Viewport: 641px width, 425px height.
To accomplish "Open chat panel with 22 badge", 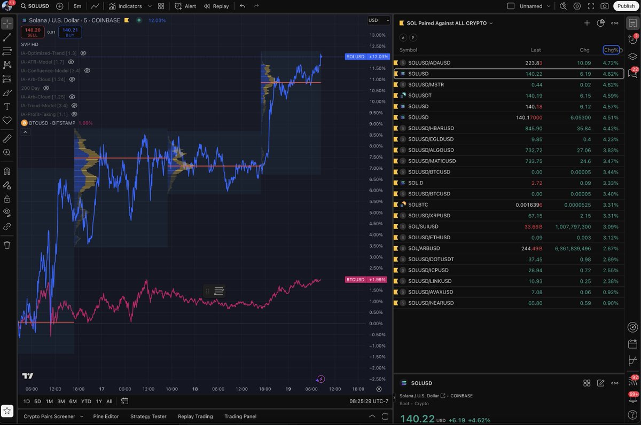I will [x=632, y=73].
